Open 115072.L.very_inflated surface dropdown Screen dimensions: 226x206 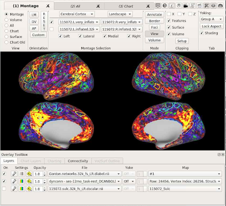[79, 22]
